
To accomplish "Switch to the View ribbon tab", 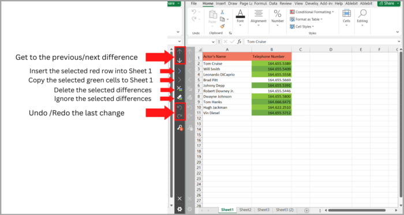I will click(298, 3).
